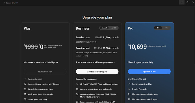
Task: Click the Maximum access to Codex agent icon
Action: (129, 94)
